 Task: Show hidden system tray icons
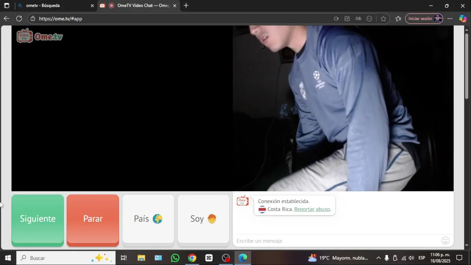[378, 258]
